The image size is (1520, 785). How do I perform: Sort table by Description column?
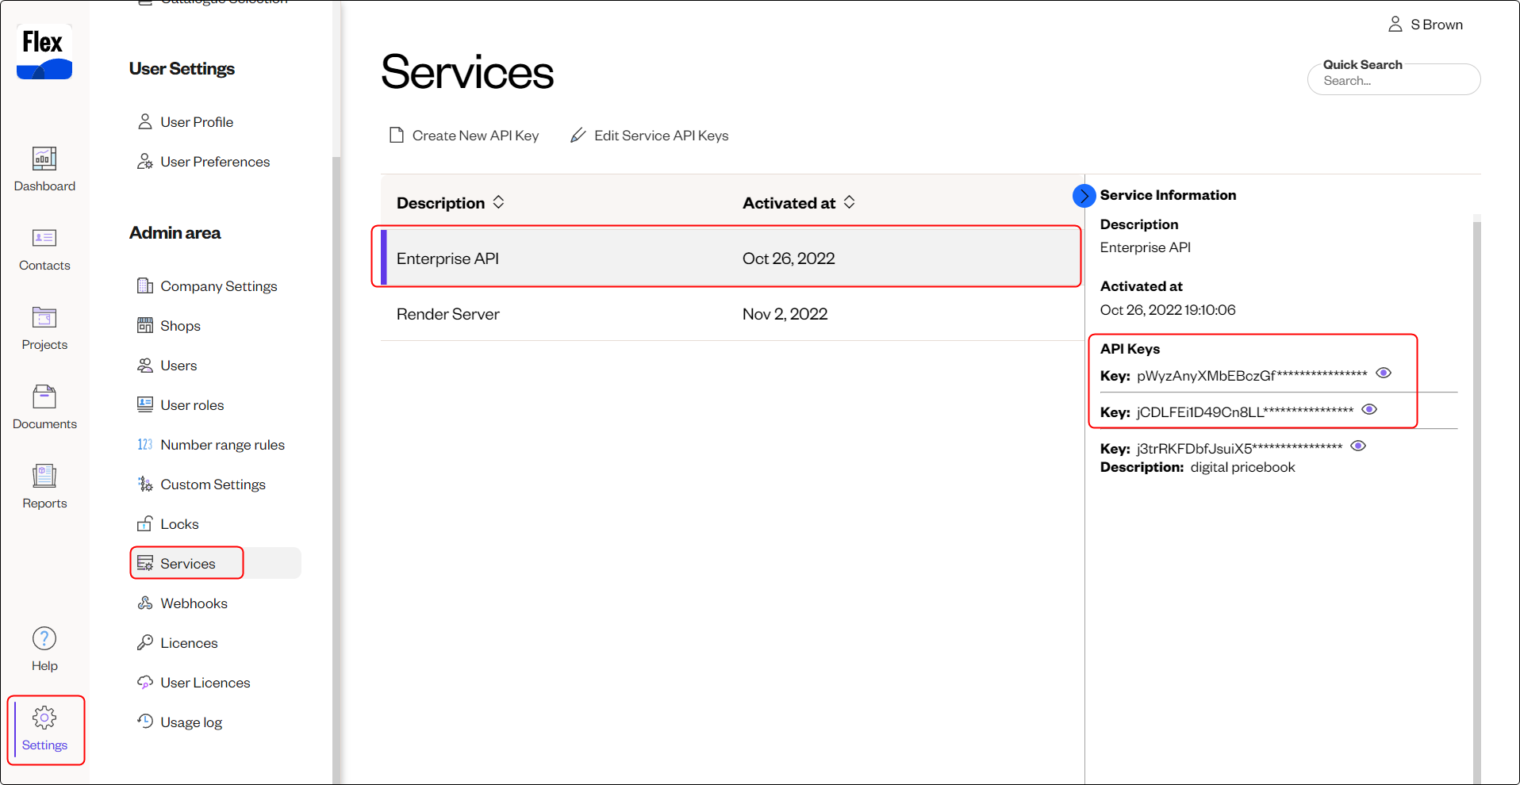(x=498, y=202)
